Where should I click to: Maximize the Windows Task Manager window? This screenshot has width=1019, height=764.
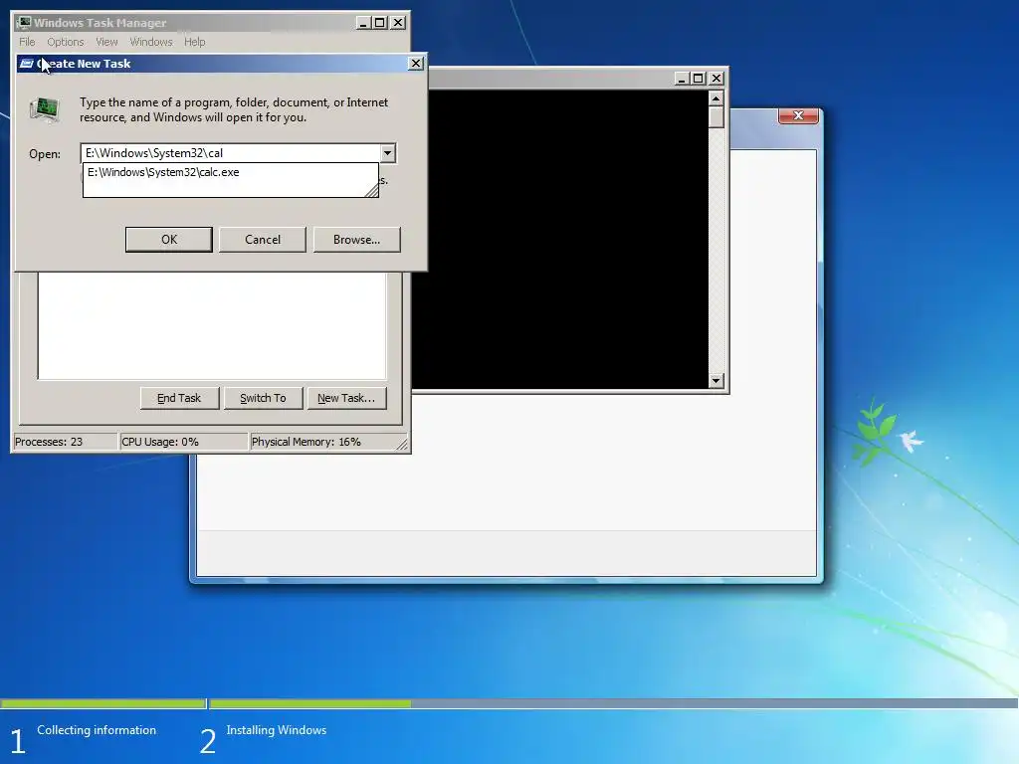[x=380, y=23]
